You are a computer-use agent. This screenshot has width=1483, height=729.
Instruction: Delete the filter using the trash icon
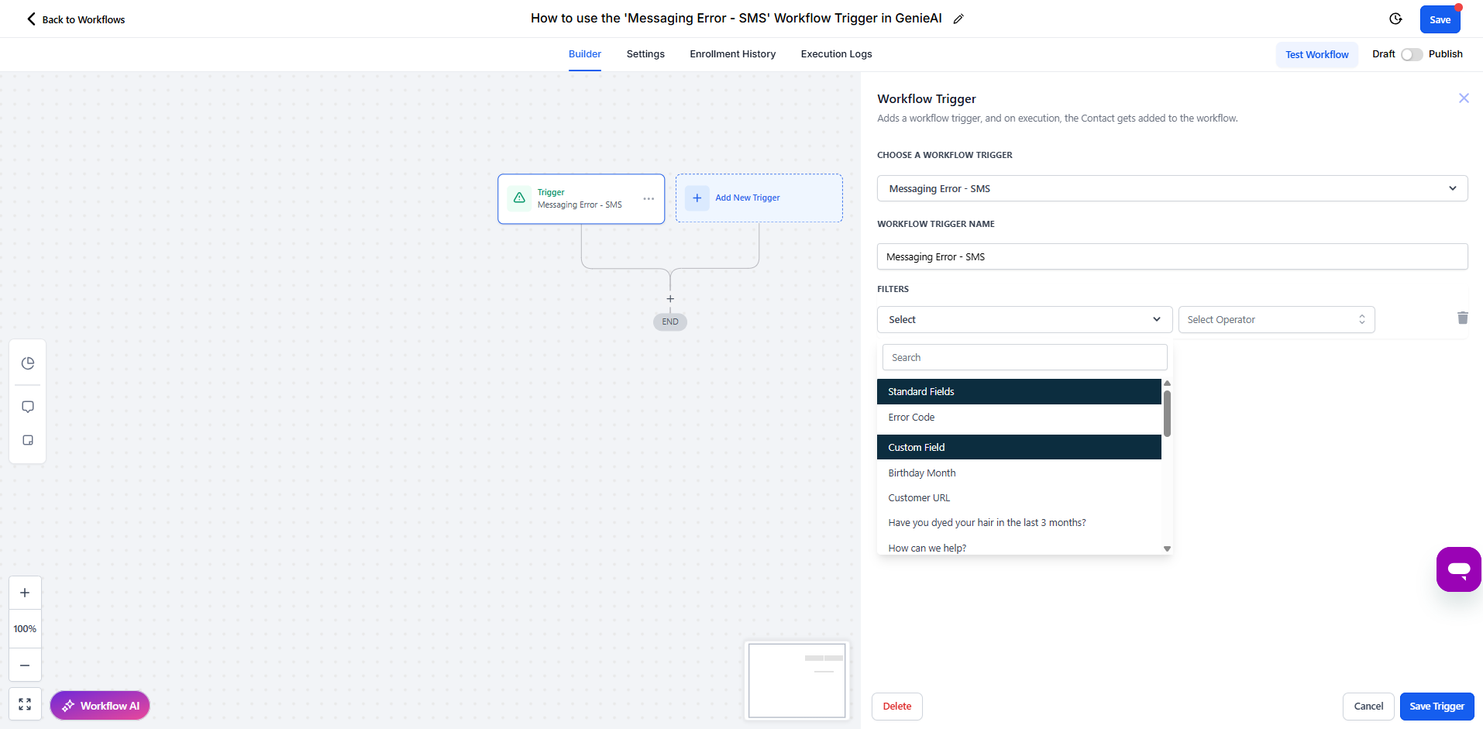click(1462, 318)
